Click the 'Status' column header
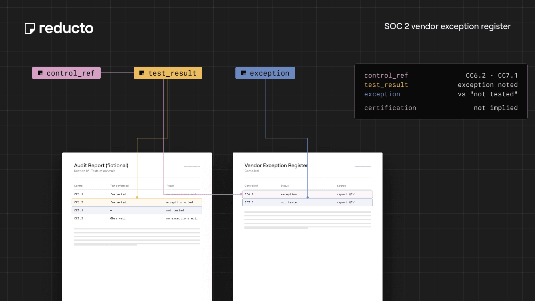This screenshot has width=535, height=301. (285, 186)
